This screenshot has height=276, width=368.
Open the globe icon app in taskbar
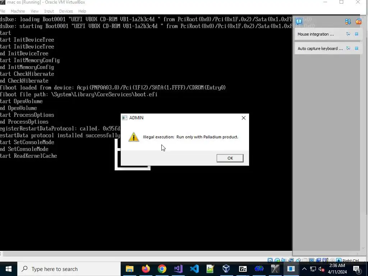[259, 269]
